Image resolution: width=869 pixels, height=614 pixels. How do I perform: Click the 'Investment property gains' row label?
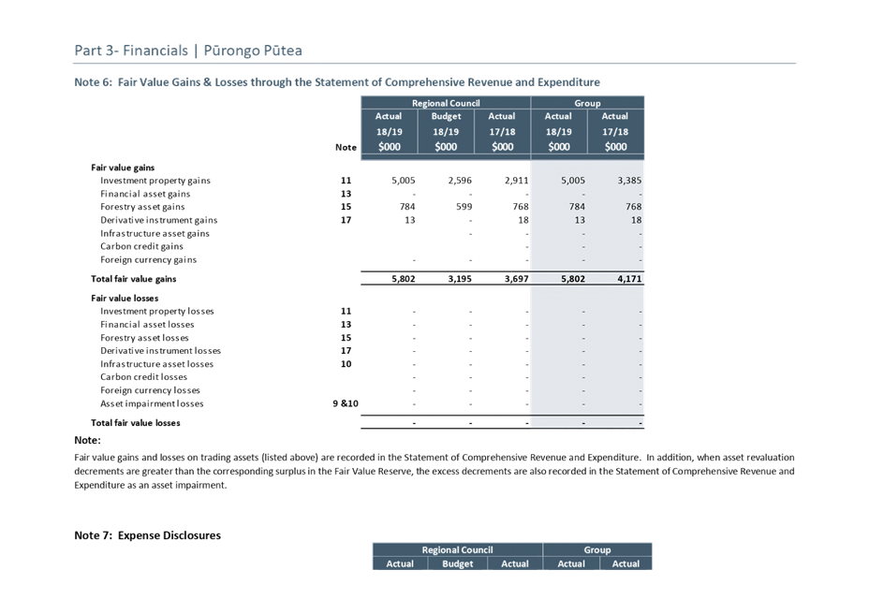point(155,181)
